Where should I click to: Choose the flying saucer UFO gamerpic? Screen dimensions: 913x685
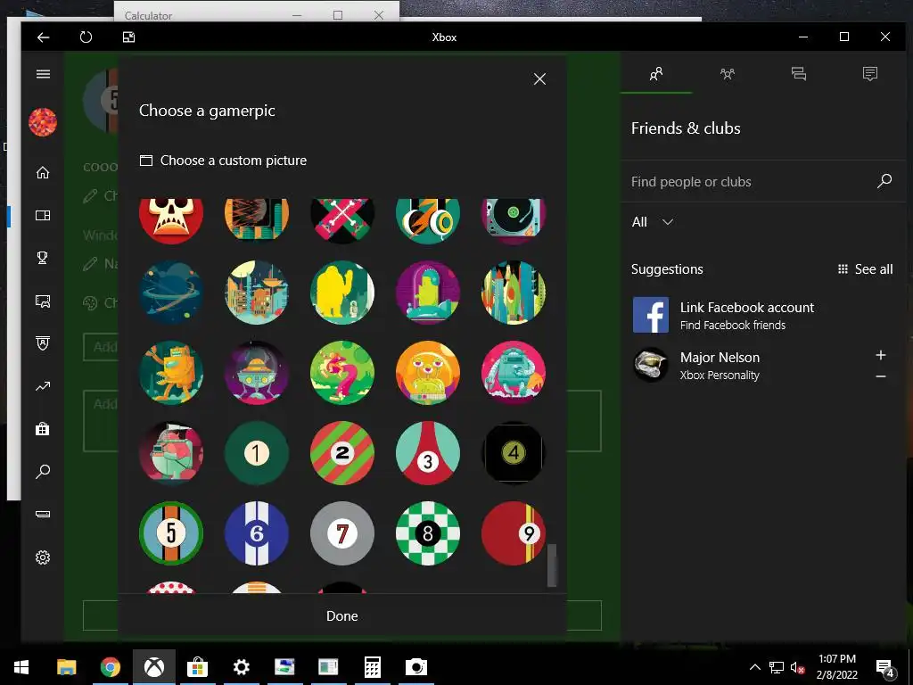click(x=257, y=373)
